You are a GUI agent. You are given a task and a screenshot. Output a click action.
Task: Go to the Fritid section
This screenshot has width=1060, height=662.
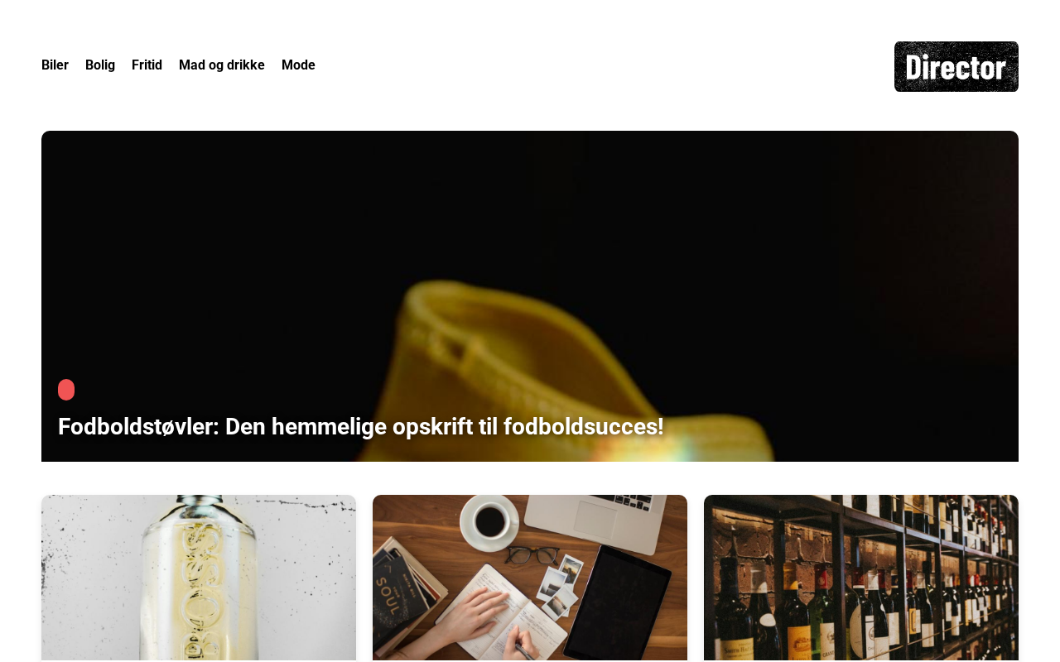coord(147,65)
